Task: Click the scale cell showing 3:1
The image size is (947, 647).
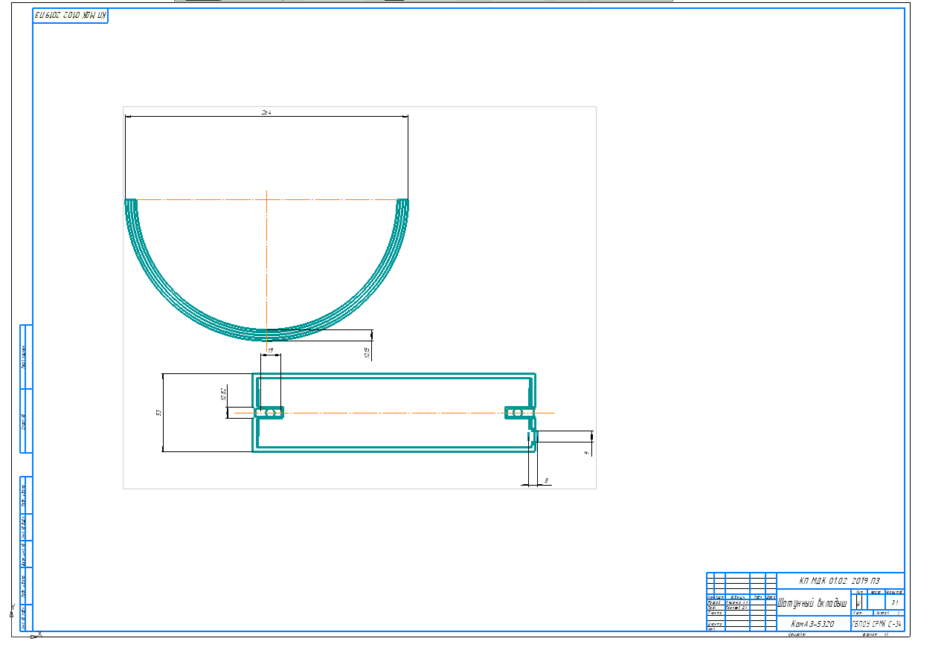Action: (894, 602)
